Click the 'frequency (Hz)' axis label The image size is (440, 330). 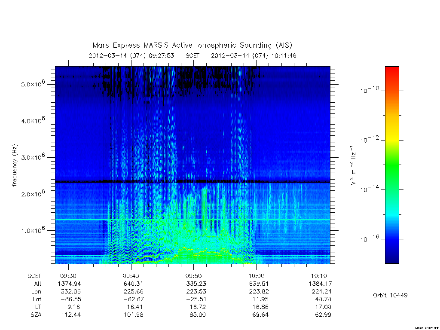click(x=15, y=165)
